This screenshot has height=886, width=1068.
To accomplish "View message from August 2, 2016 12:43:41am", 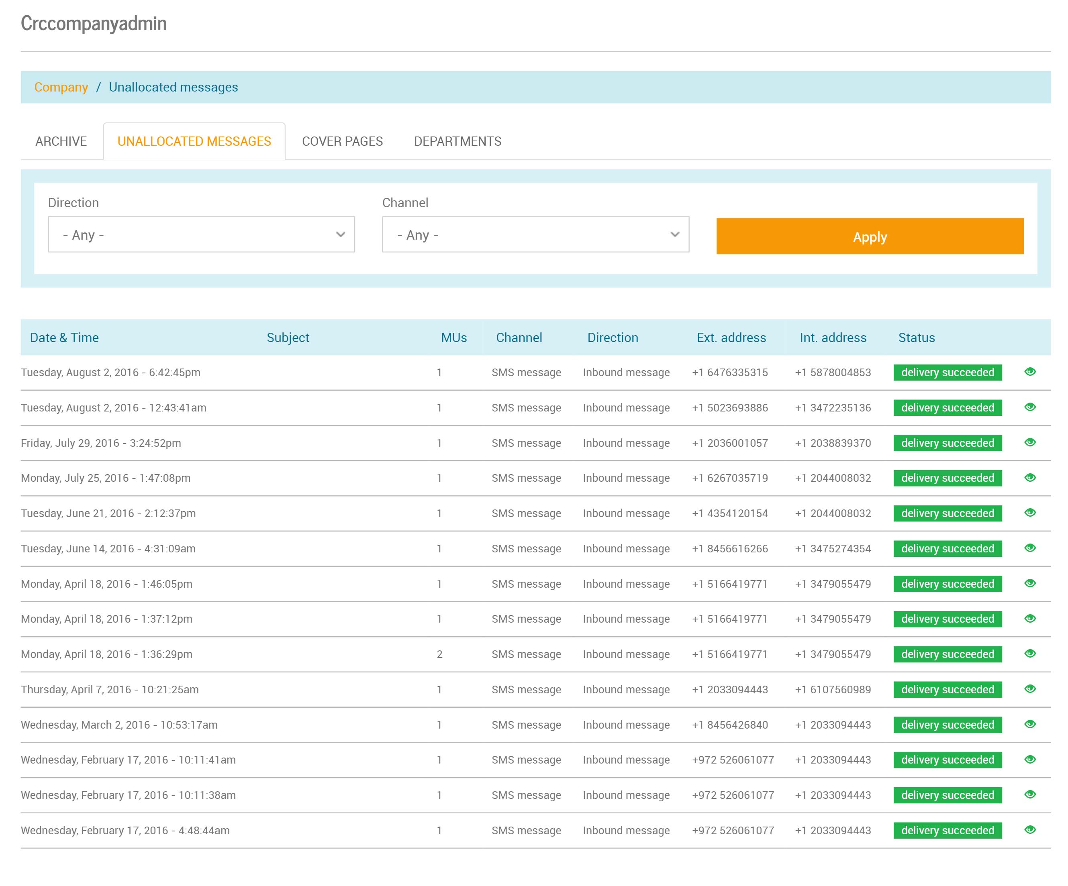I will tap(1030, 407).
